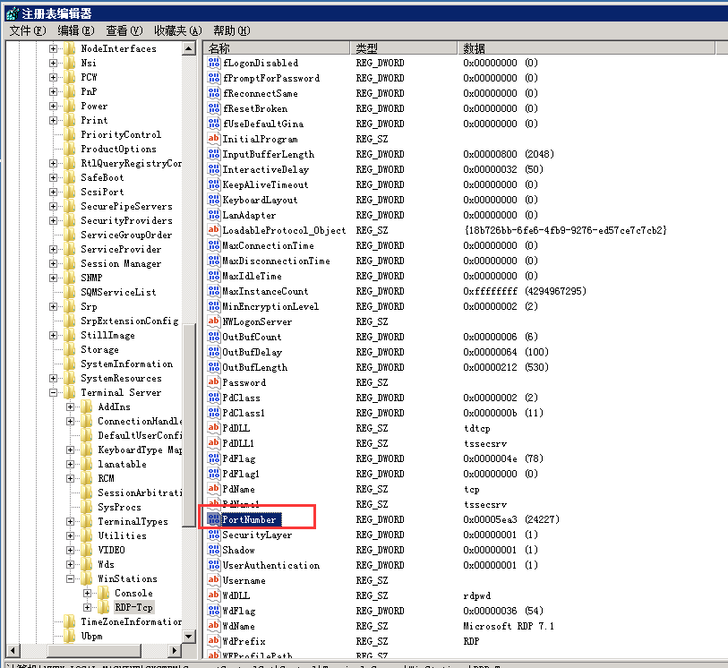The width and height of the screenshot is (728, 668).
Task: Click the WinStations folder icon
Action: pyautogui.click(x=87, y=578)
